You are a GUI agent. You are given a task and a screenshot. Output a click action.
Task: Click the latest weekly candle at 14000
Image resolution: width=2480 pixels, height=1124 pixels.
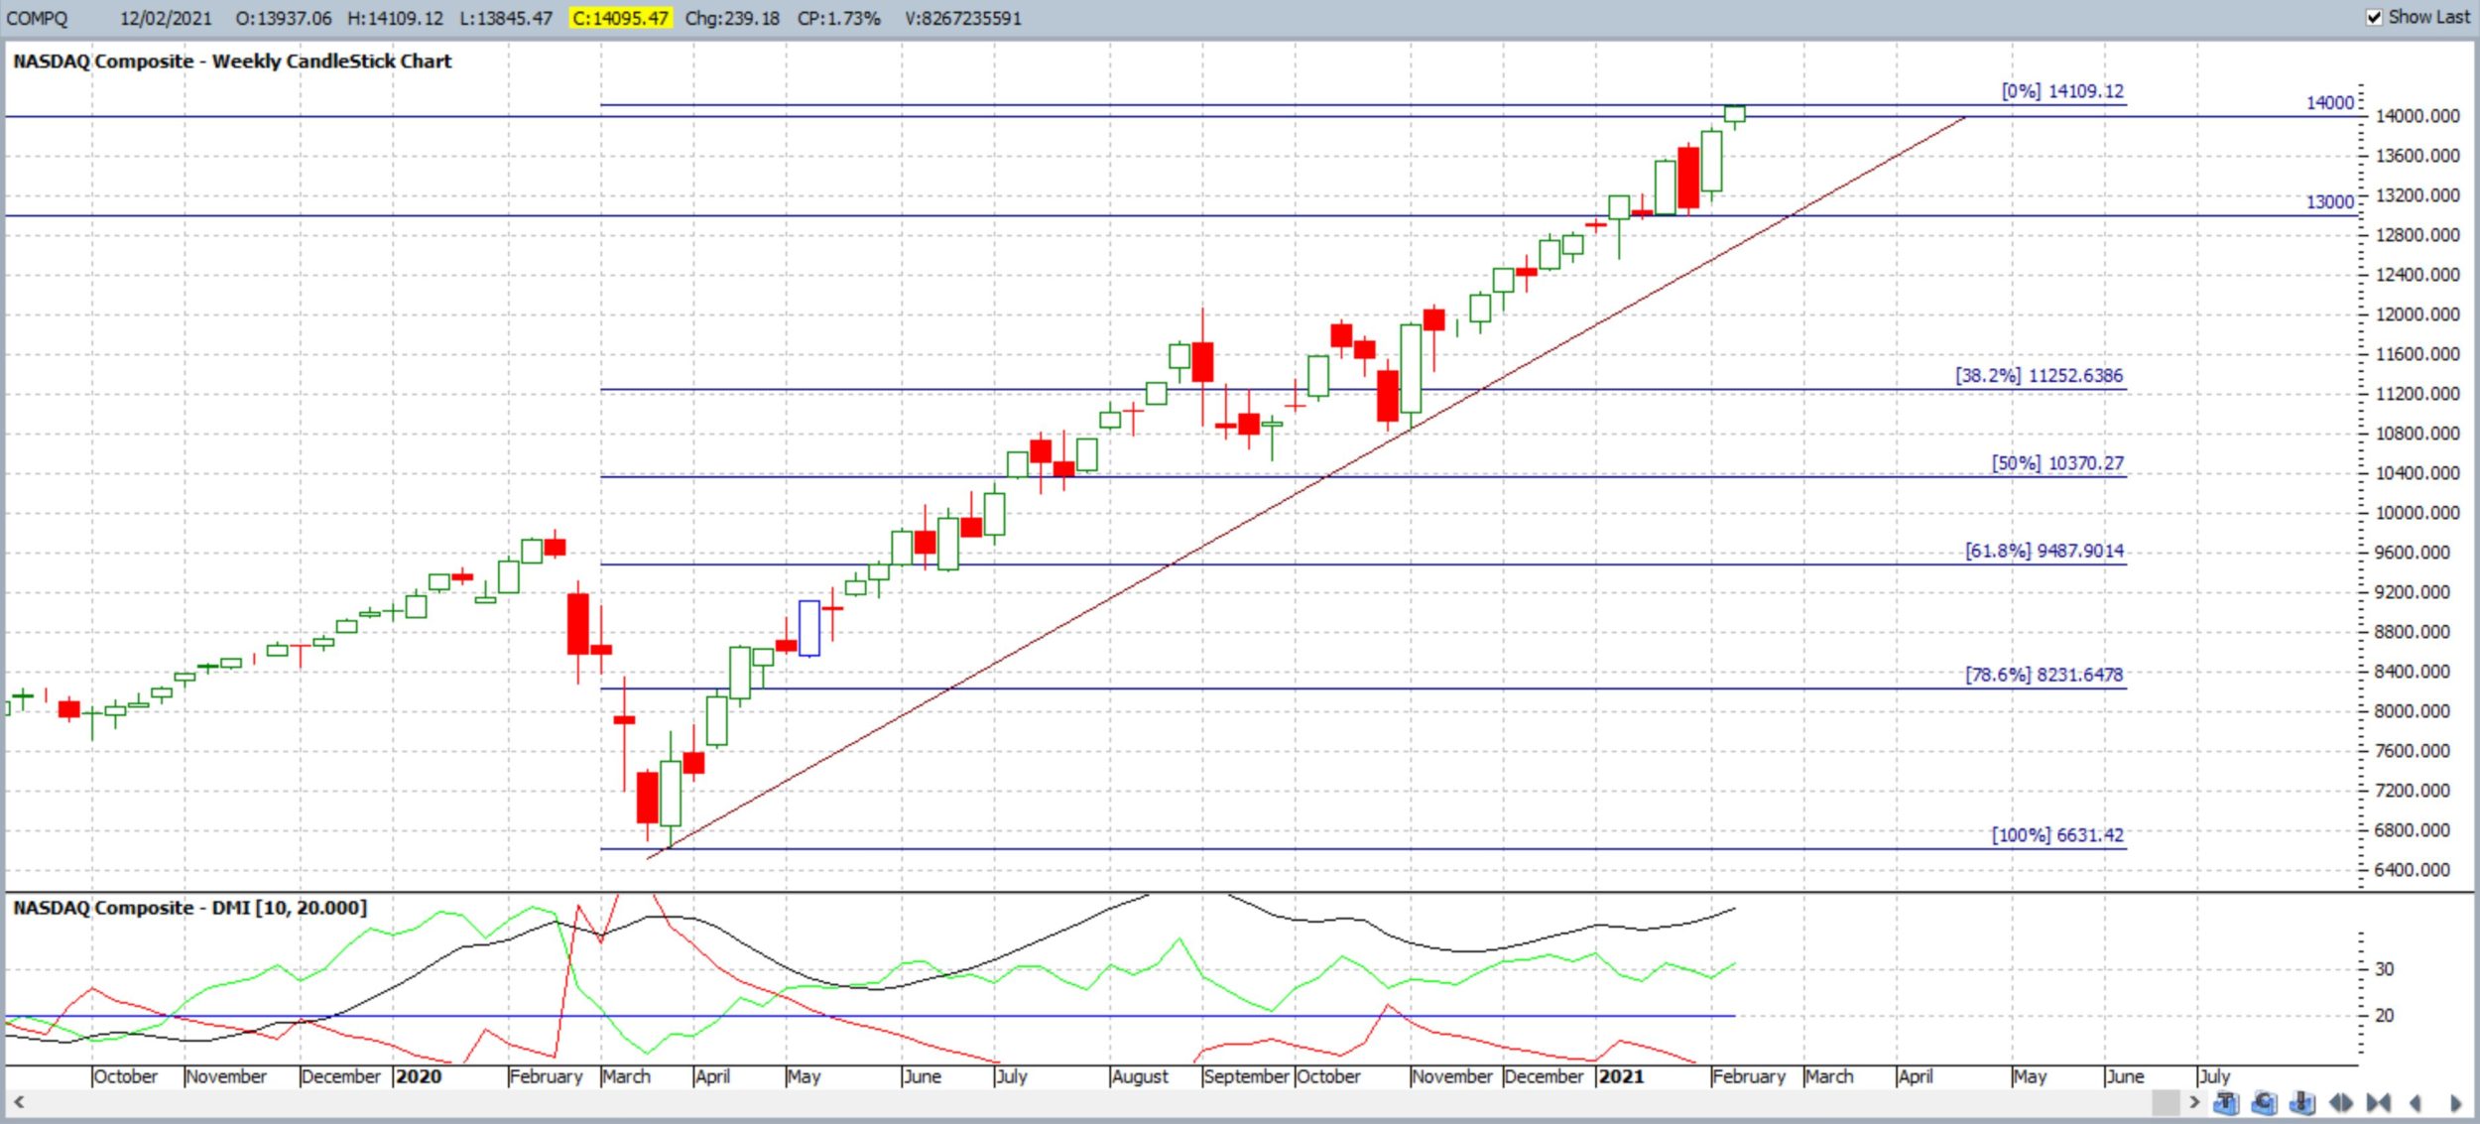1734,114
